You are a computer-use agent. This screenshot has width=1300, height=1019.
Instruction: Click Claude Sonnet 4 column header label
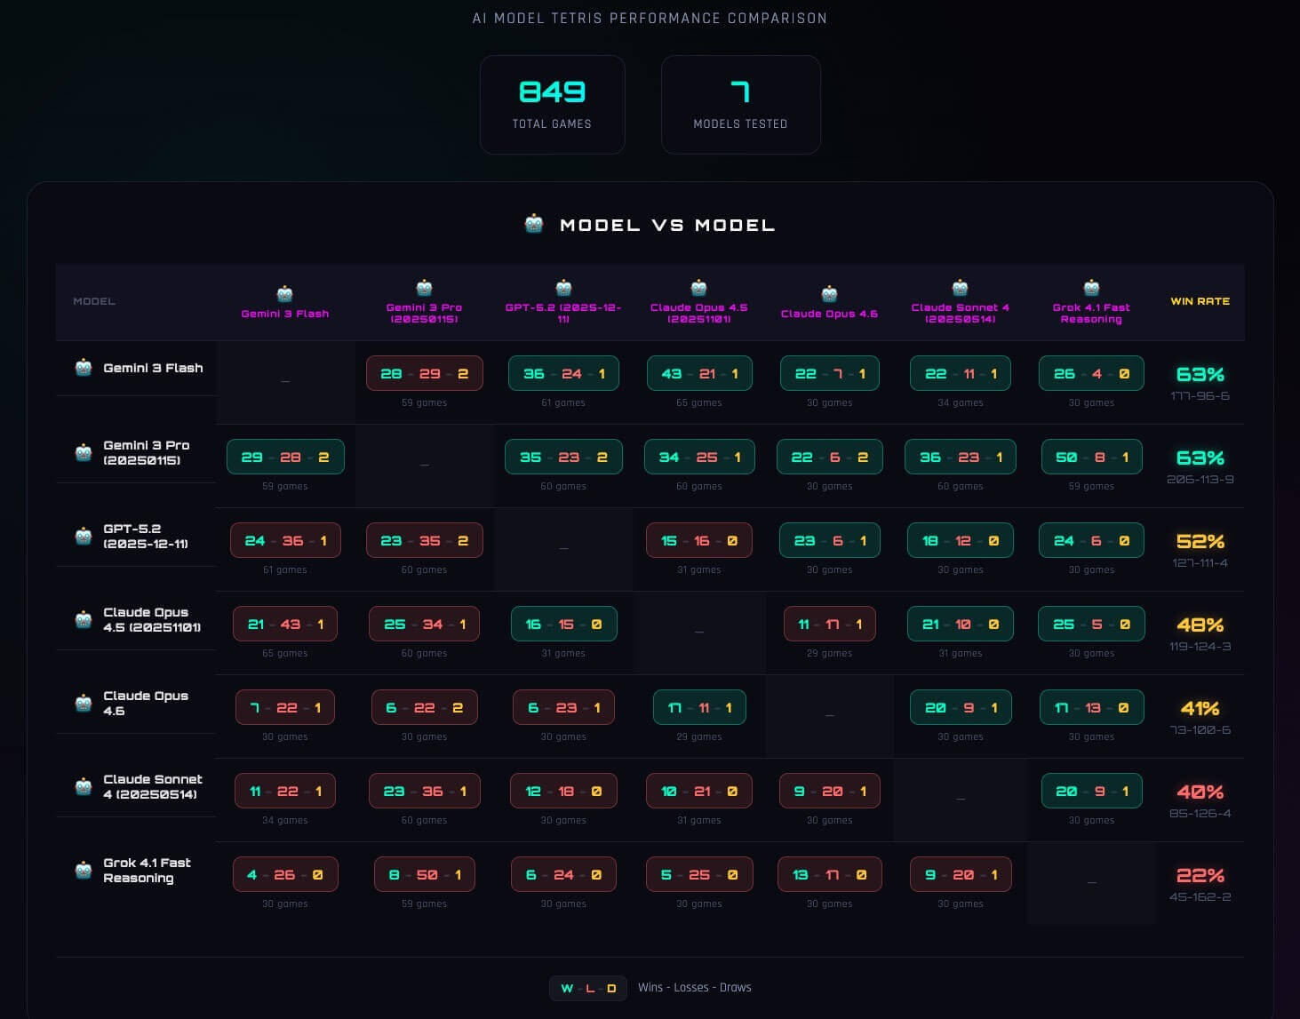click(x=960, y=313)
